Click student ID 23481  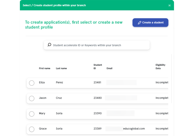pyautogui.click(x=97, y=83)
